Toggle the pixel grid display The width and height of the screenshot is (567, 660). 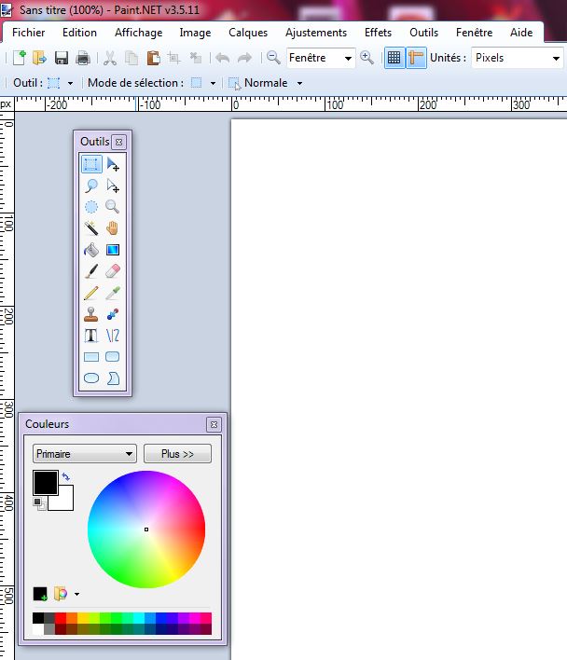tap(394, 58)
